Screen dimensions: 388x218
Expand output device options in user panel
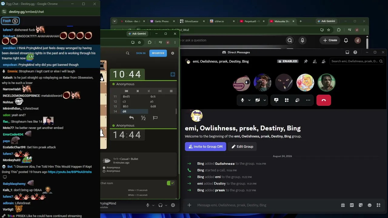point(166,205)
